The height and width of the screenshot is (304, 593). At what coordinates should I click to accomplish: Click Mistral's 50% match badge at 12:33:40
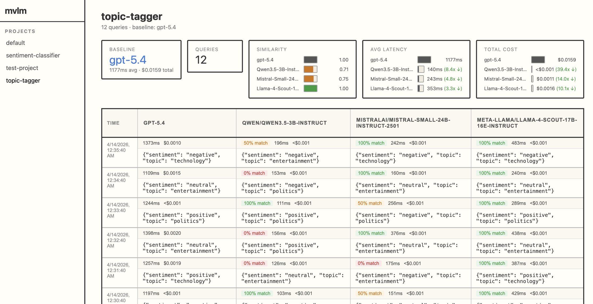pos(369,203)
